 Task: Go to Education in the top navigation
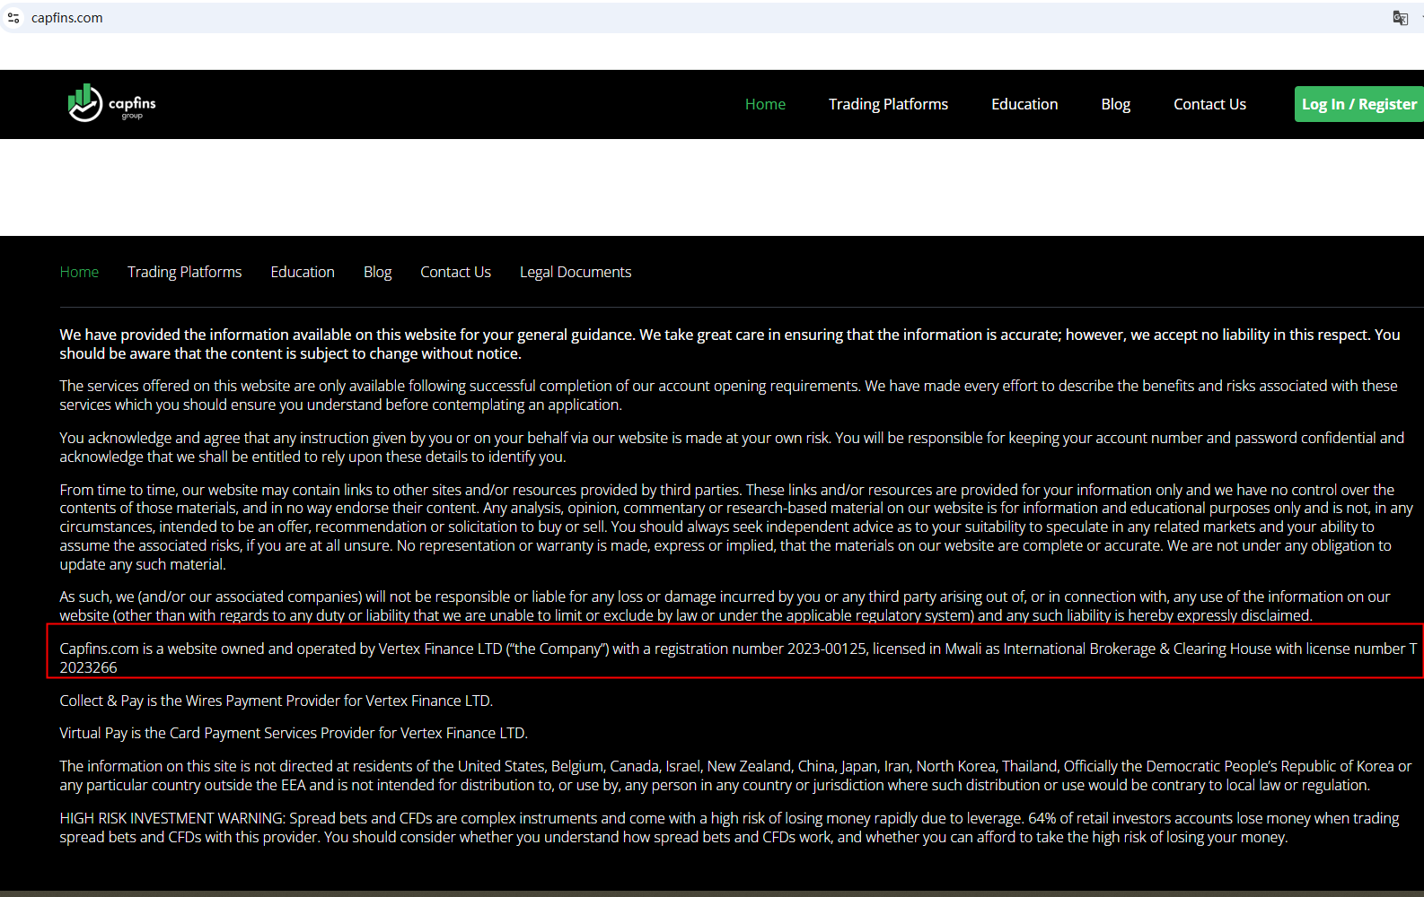pos(1024,104)
